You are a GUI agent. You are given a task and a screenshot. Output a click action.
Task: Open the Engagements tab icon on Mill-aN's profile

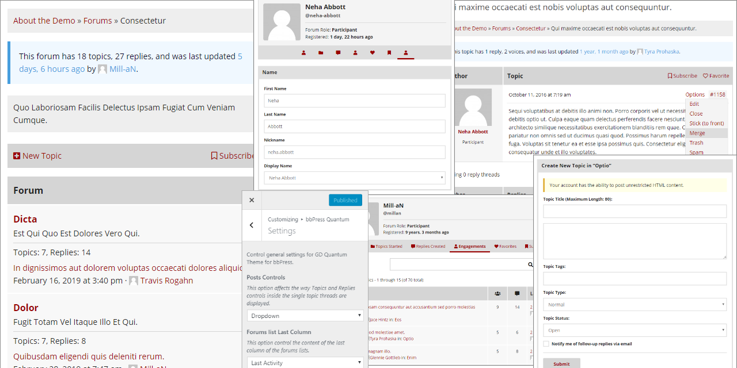click(x=456, y=246)
